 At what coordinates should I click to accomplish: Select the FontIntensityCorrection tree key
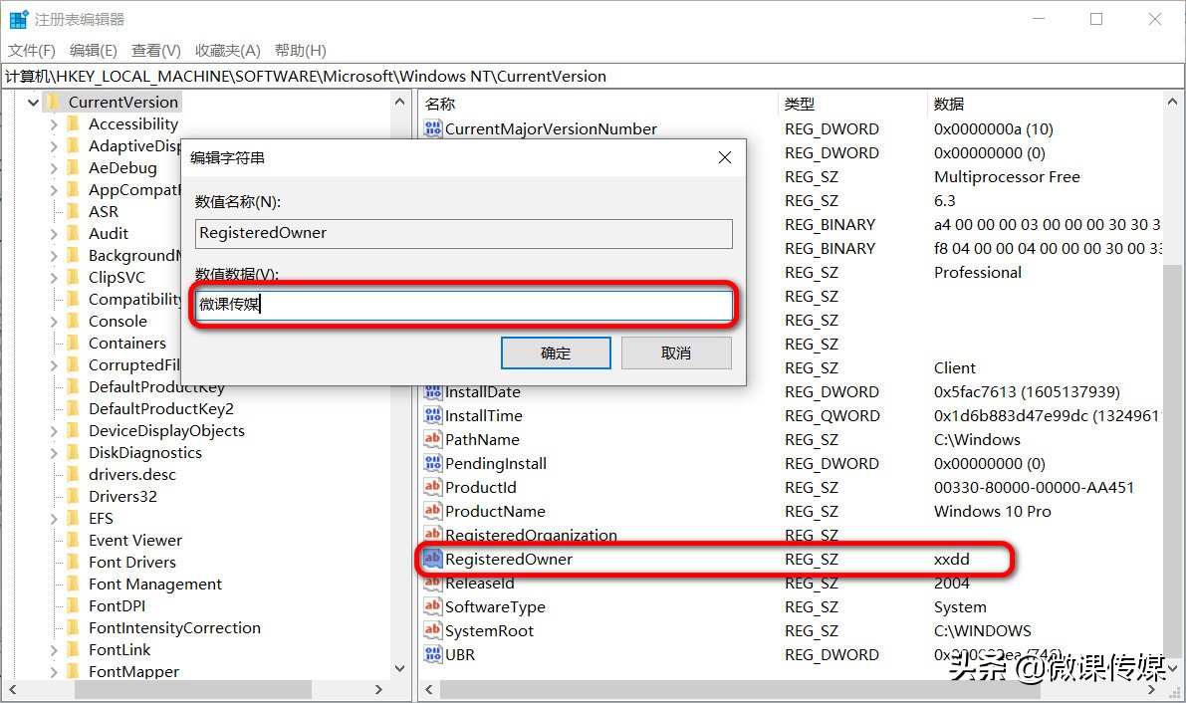click(x=174, y=628)
